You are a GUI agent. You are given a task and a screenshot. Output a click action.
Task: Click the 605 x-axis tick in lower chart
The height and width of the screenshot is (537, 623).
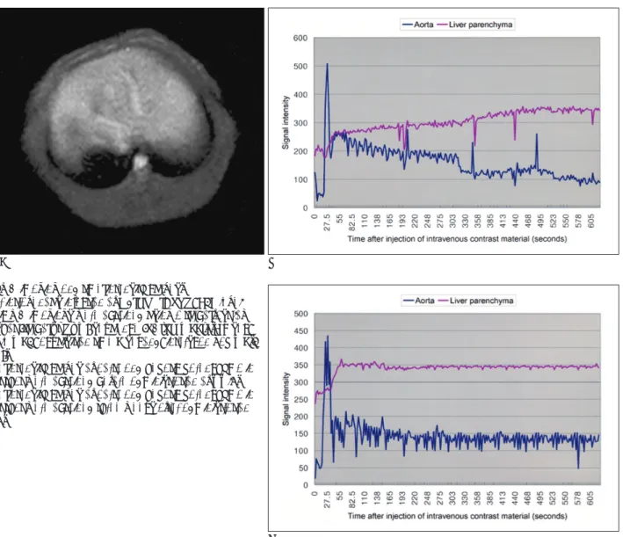(590, 498)
